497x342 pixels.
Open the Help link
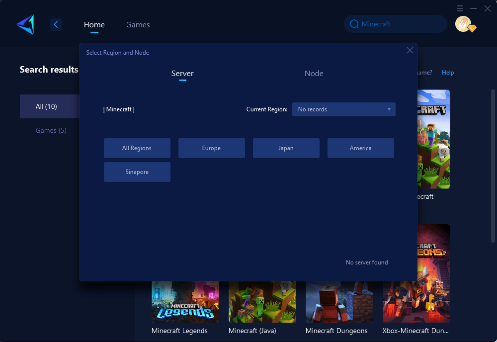point(448,73)
